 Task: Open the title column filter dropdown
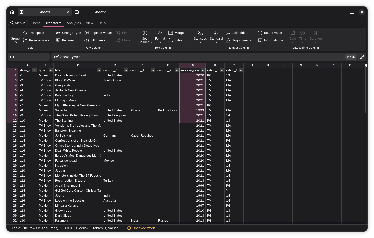pos(99,70)
